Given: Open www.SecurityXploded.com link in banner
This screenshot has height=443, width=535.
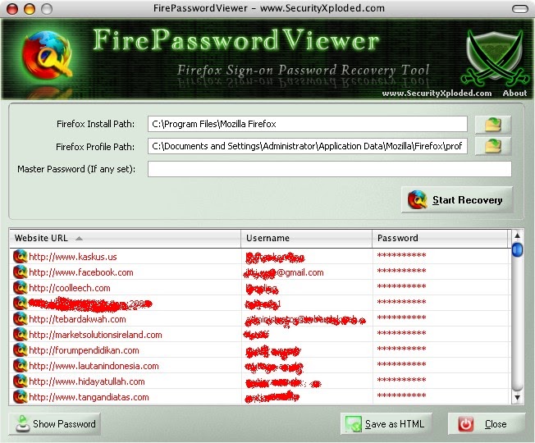Looking at the screenshot, I should [x=437, y=93].
